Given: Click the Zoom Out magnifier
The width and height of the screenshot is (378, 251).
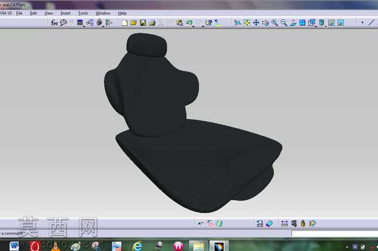Looking at the screenshot, I should [x=284, y=23].
